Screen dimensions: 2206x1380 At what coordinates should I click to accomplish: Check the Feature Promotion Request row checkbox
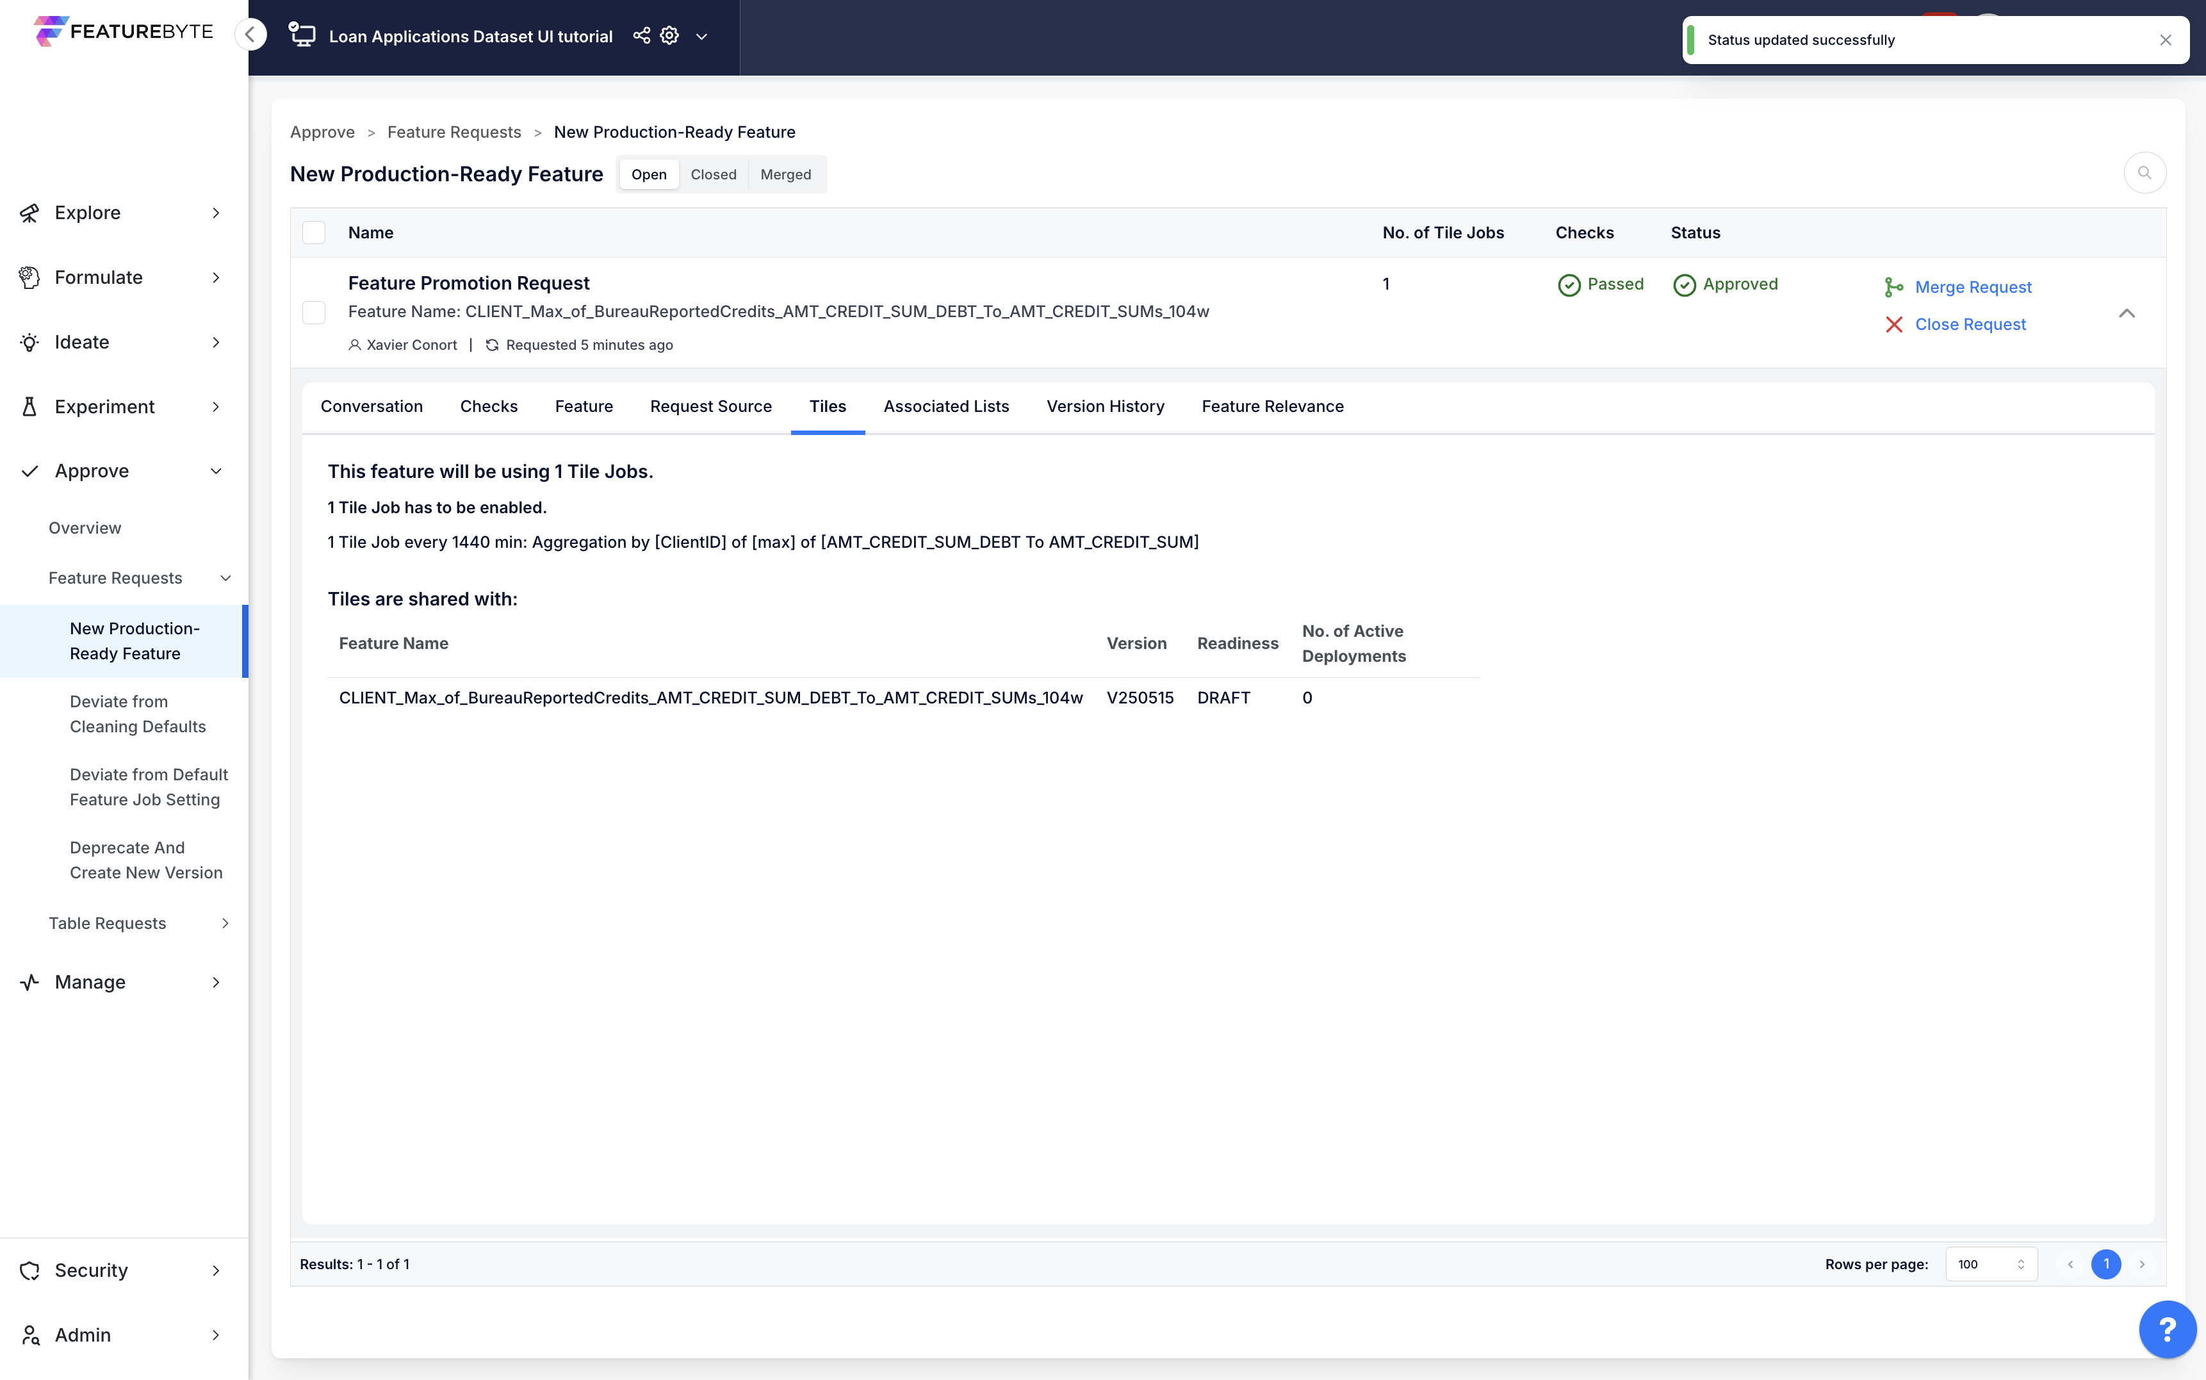(314, 313)
